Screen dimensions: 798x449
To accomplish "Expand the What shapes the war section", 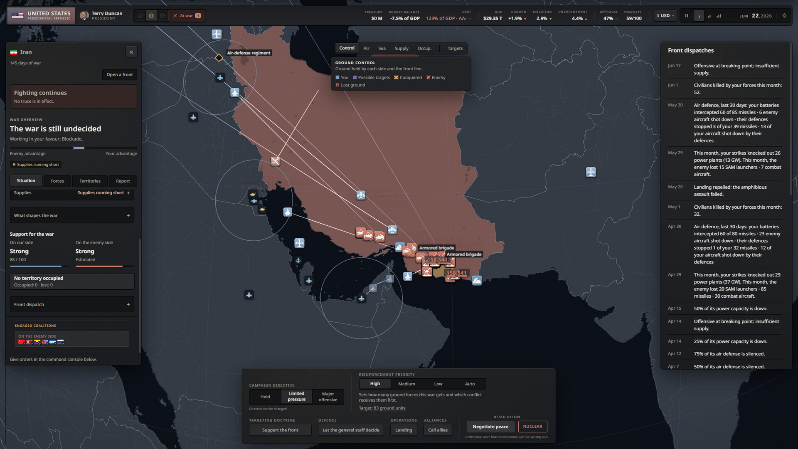I will coord(72,215).
